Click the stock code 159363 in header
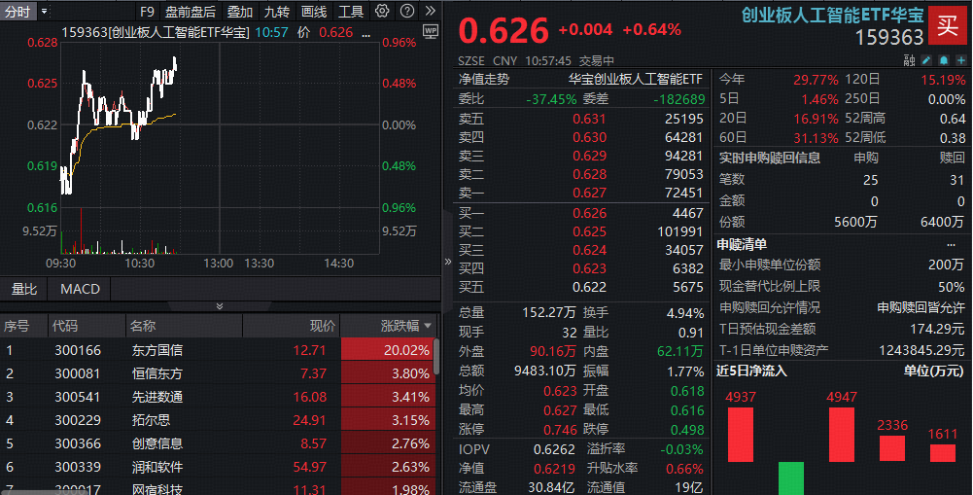Image resolution: width=973 pixels, height=495 pixels. [889, 38]
